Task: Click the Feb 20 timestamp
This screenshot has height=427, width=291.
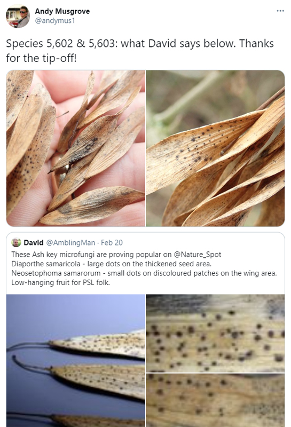Action: (112, 242)
